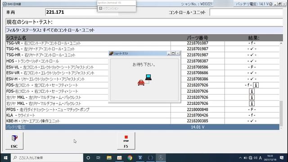Click the バッテリ電圧 14.01 V status row
288x162 pixels.
[142, 127]
